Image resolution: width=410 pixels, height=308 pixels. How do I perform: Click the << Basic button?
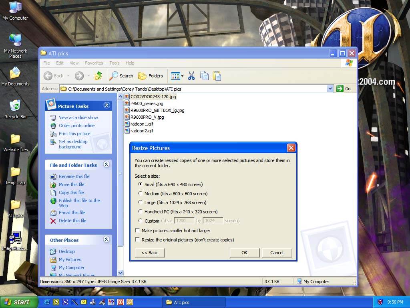150,253
